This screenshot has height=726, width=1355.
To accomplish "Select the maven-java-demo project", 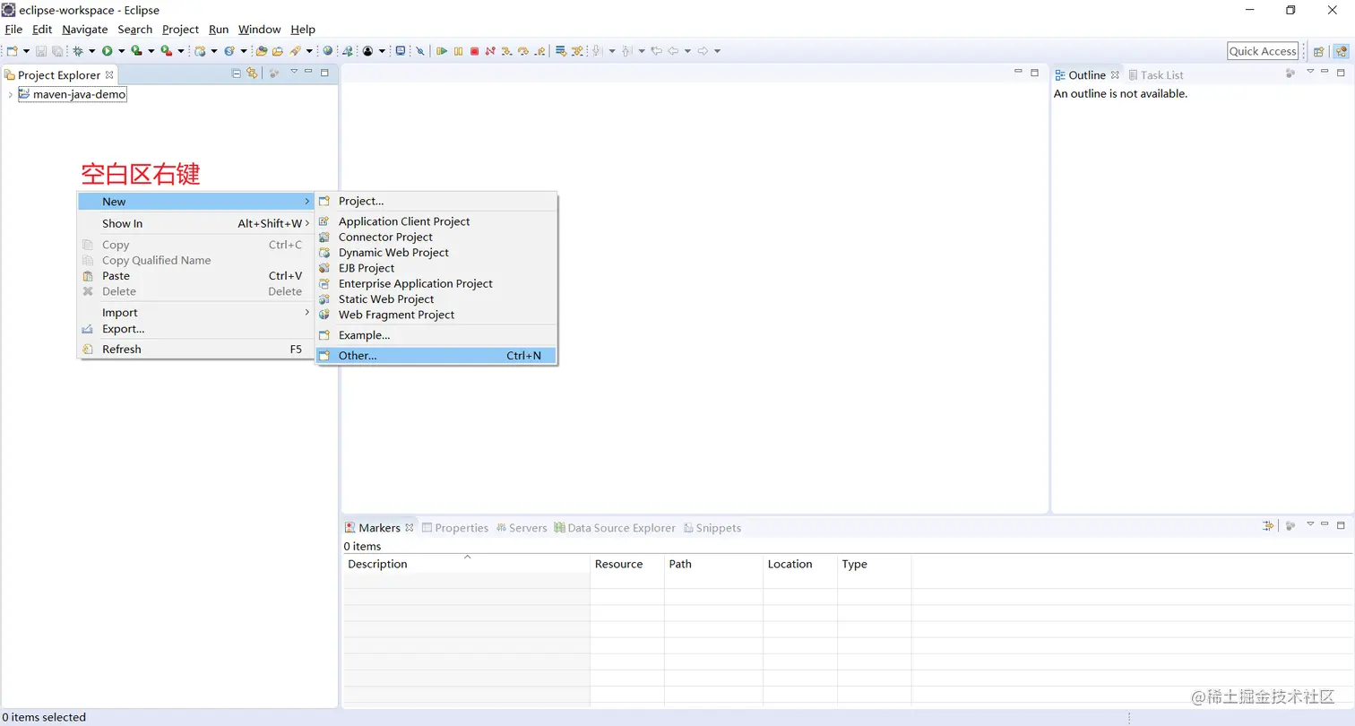I will [x=73, y=94].
